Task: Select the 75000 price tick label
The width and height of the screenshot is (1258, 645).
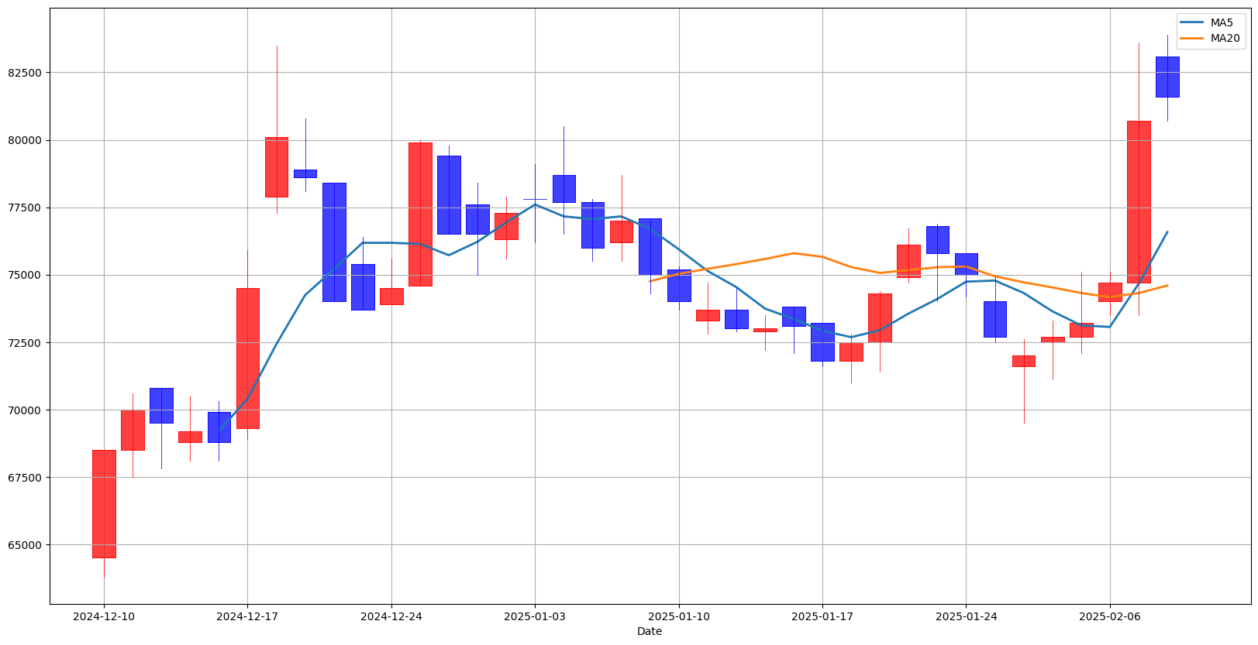Action: [x=24, y=276]
